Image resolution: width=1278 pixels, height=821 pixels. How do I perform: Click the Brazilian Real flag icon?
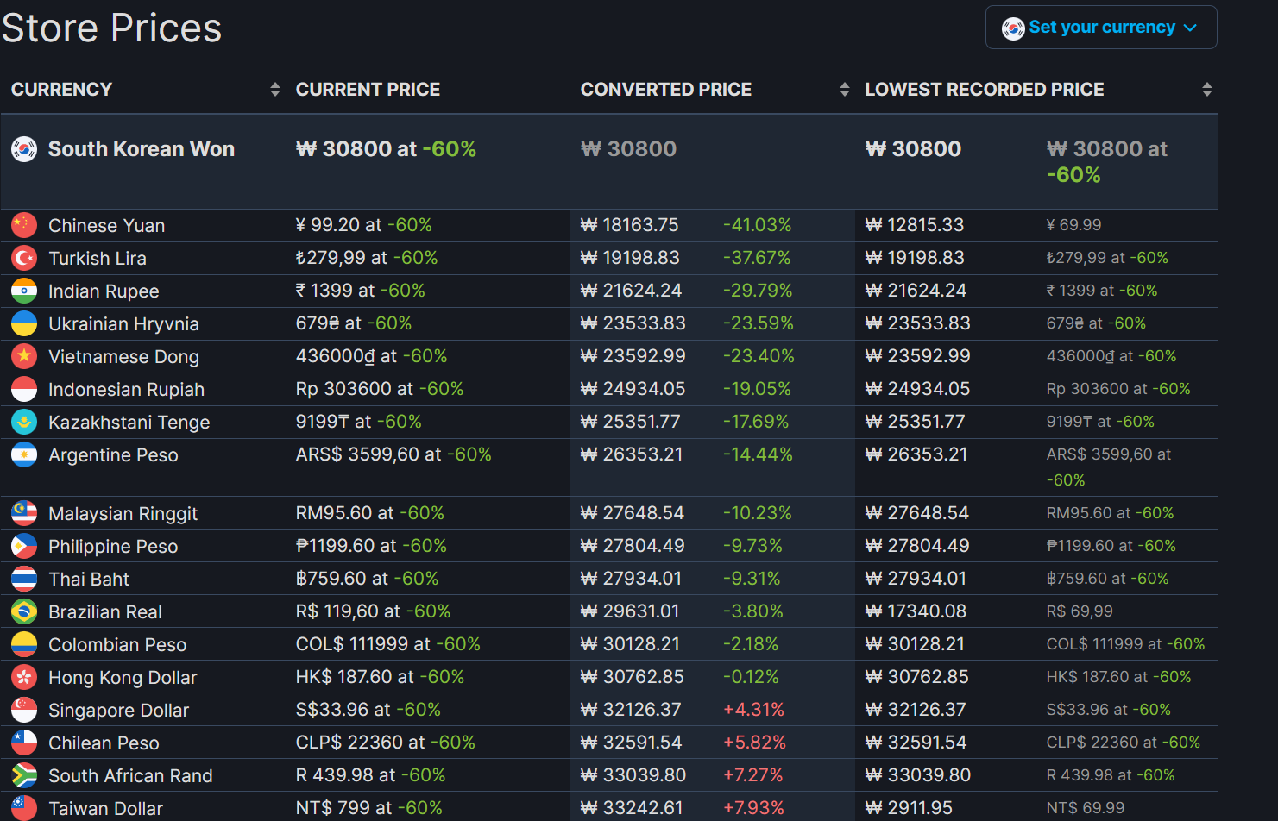click(24, 611)
